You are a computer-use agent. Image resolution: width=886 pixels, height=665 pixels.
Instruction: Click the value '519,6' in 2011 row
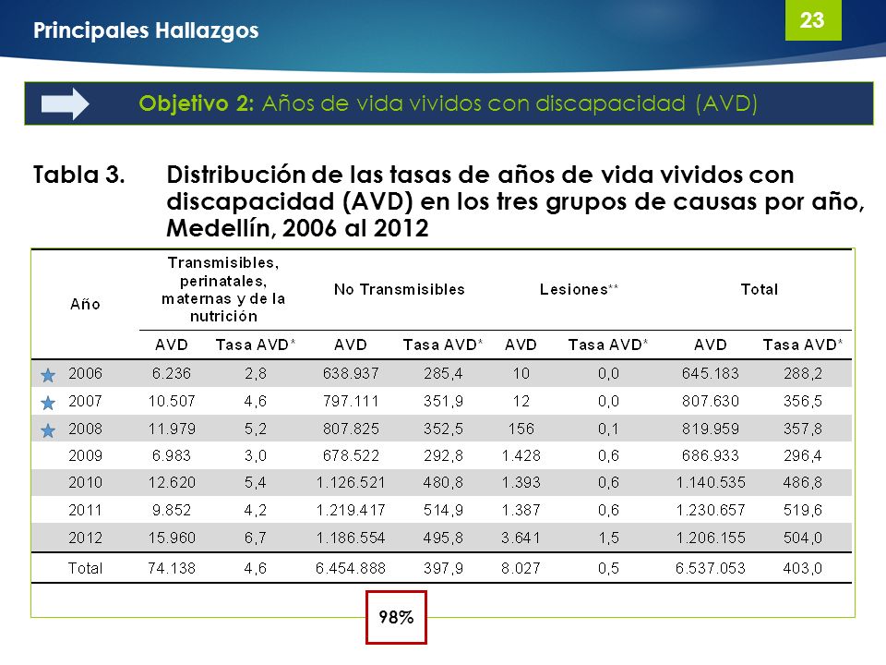click(803, 511)
